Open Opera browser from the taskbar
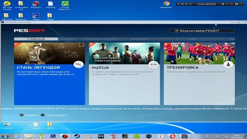Viewport: 247px width, 139px height. pos(173,136)
